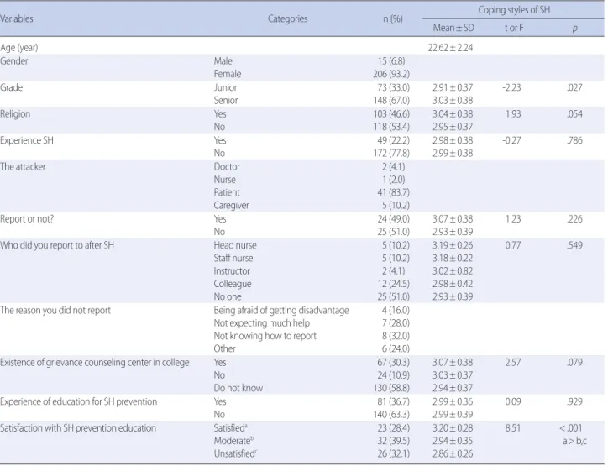Viewport: 608px width, 466px height.
Task: Click 'The attacker' variable label
Action: click(23, 167)
